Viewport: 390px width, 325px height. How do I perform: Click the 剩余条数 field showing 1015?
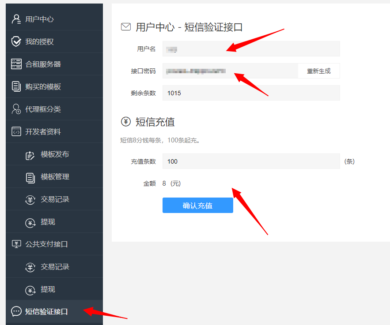[251, 93]
